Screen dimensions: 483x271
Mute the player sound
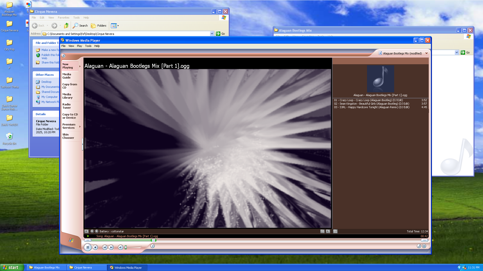(x=120, y=247)
